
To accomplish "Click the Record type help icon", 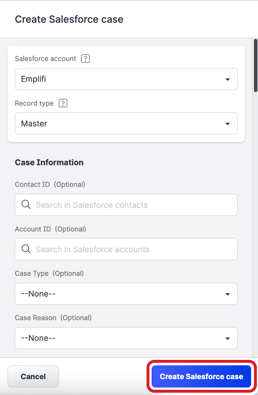I will pyautogui.click(x=63, y=103).
